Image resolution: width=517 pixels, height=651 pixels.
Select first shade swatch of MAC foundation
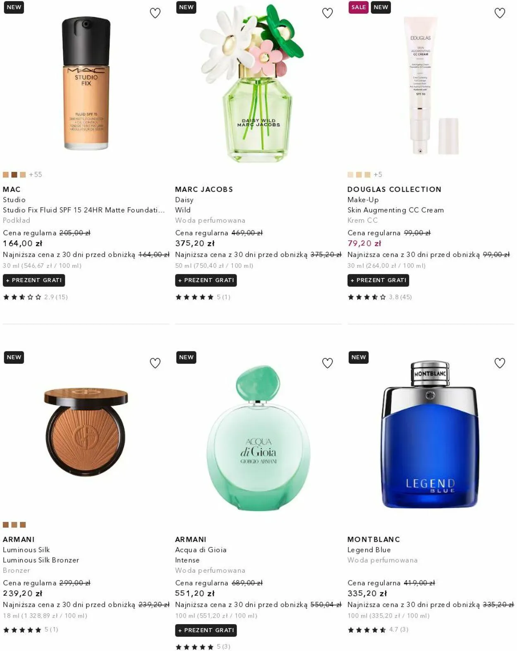[6, 175]
